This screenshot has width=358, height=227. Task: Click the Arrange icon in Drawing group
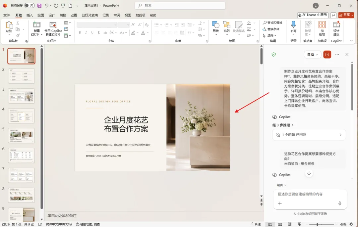(x=226, y=24)
